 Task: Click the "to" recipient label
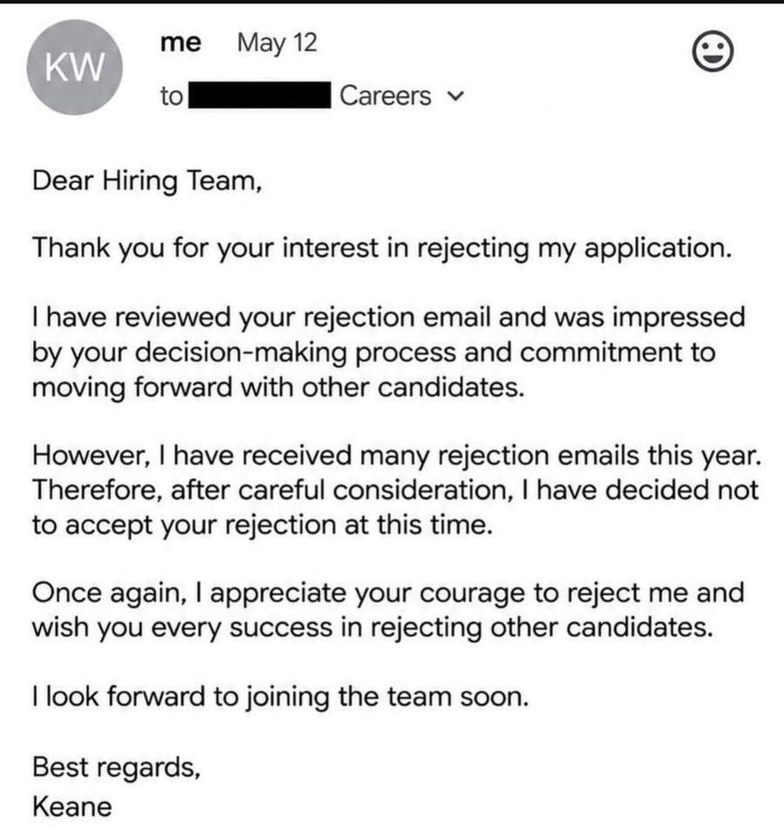click(172, 97)
